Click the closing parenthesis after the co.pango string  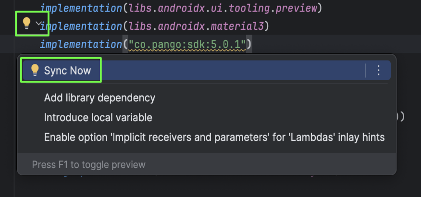click(x=249, y=45)
